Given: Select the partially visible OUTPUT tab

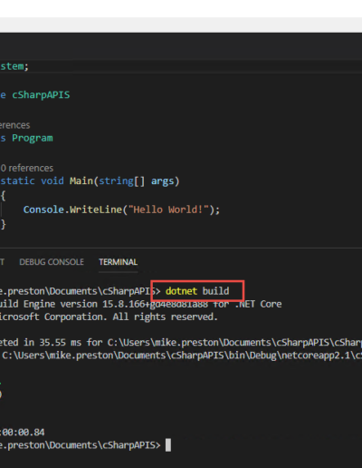Looking at the screenshot, I should click(2, 262).
